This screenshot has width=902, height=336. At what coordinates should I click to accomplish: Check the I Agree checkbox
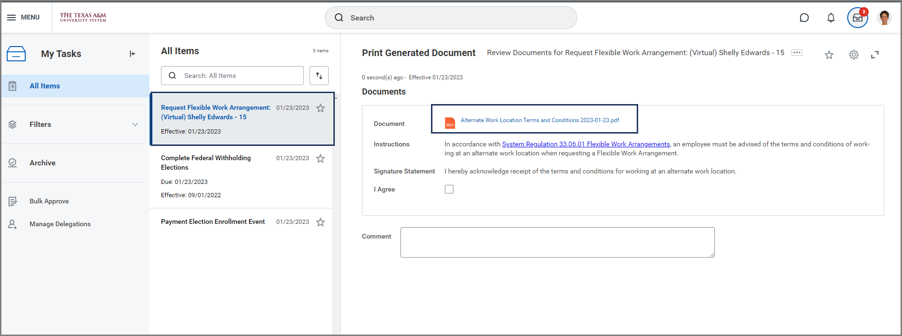[449, 189]
